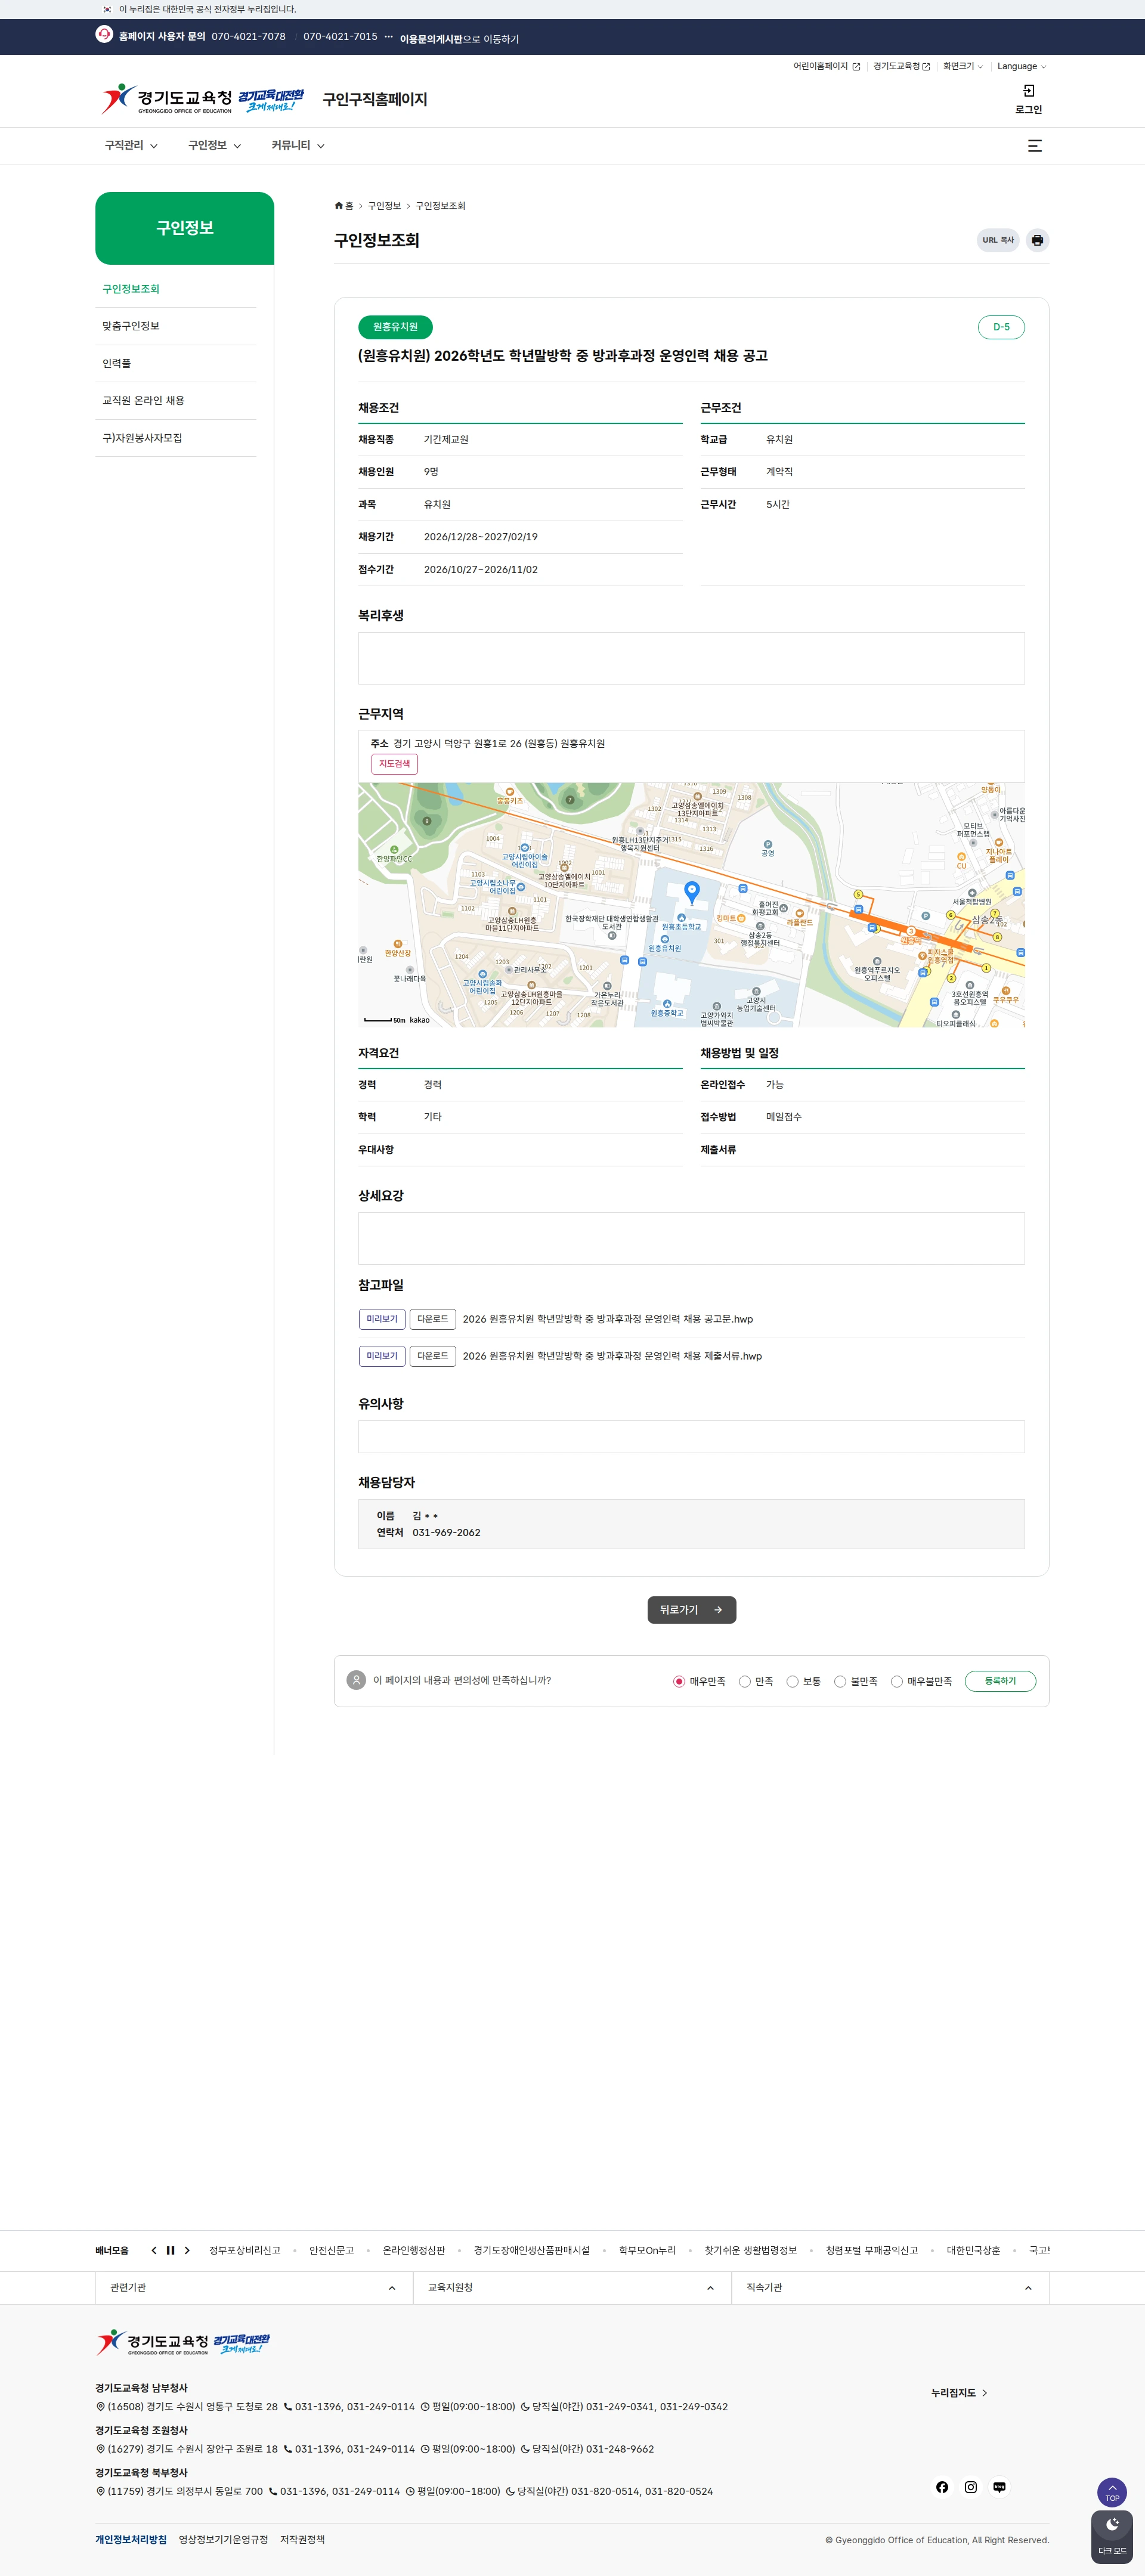Select 맞춤구인정보 in sidebar

[x=176, y=327]
